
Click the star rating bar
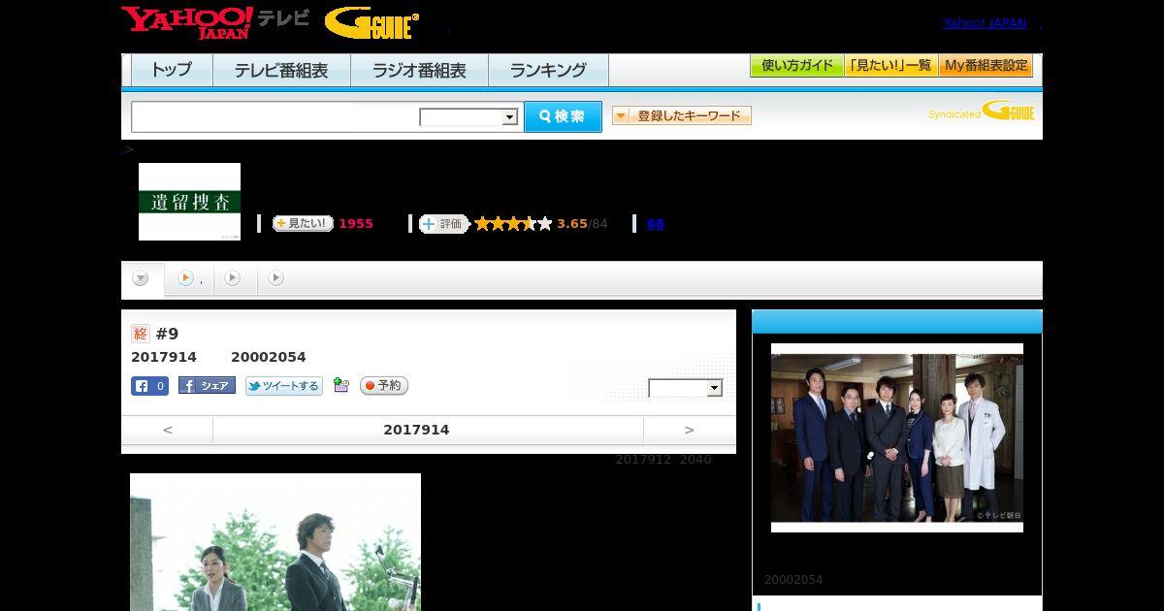pos(513,223)
